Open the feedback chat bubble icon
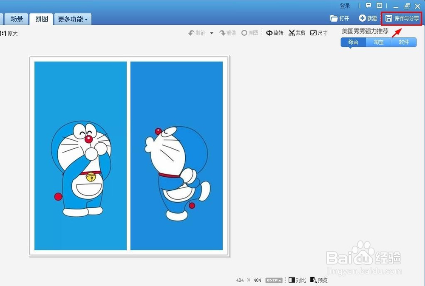Screen dimensions: 425x286 point(368,6)
